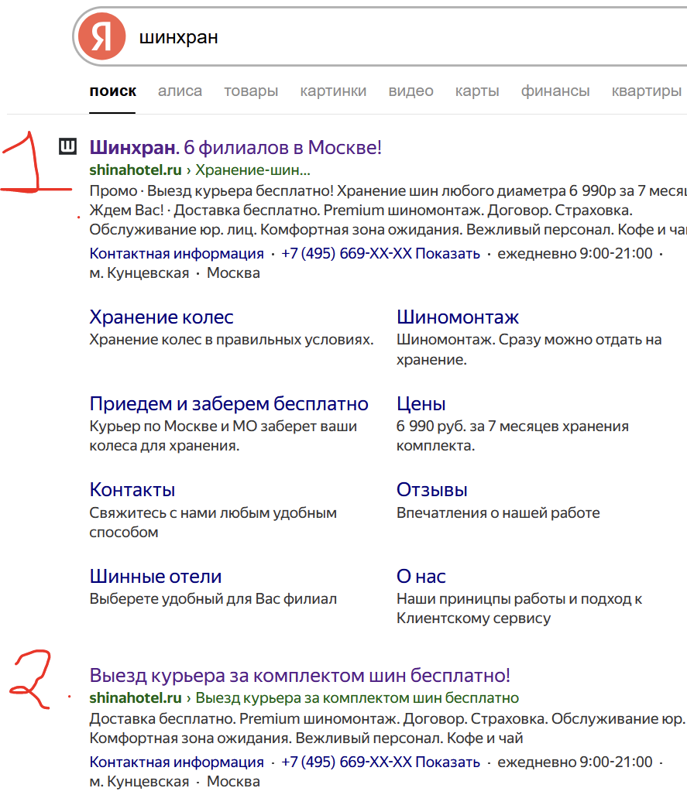This screenshot has width=687, height=812.
Task: Open the Отзывы sitelink
Action: 431,490
